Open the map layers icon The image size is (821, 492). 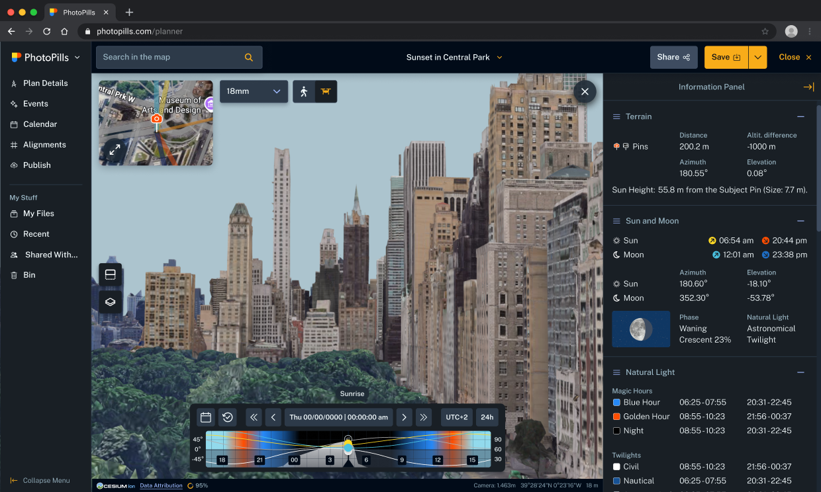pos(111,302)
